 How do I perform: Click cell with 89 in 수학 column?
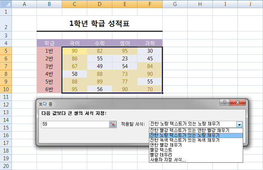[100, 82]
